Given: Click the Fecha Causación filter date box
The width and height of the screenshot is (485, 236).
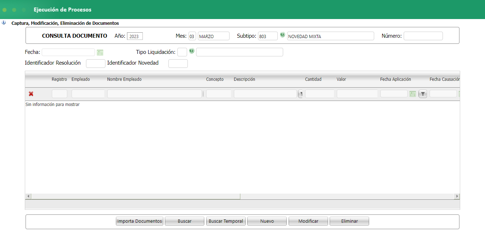Looking at the screenshot, I should pyautogui.click(x=443, y=94).
